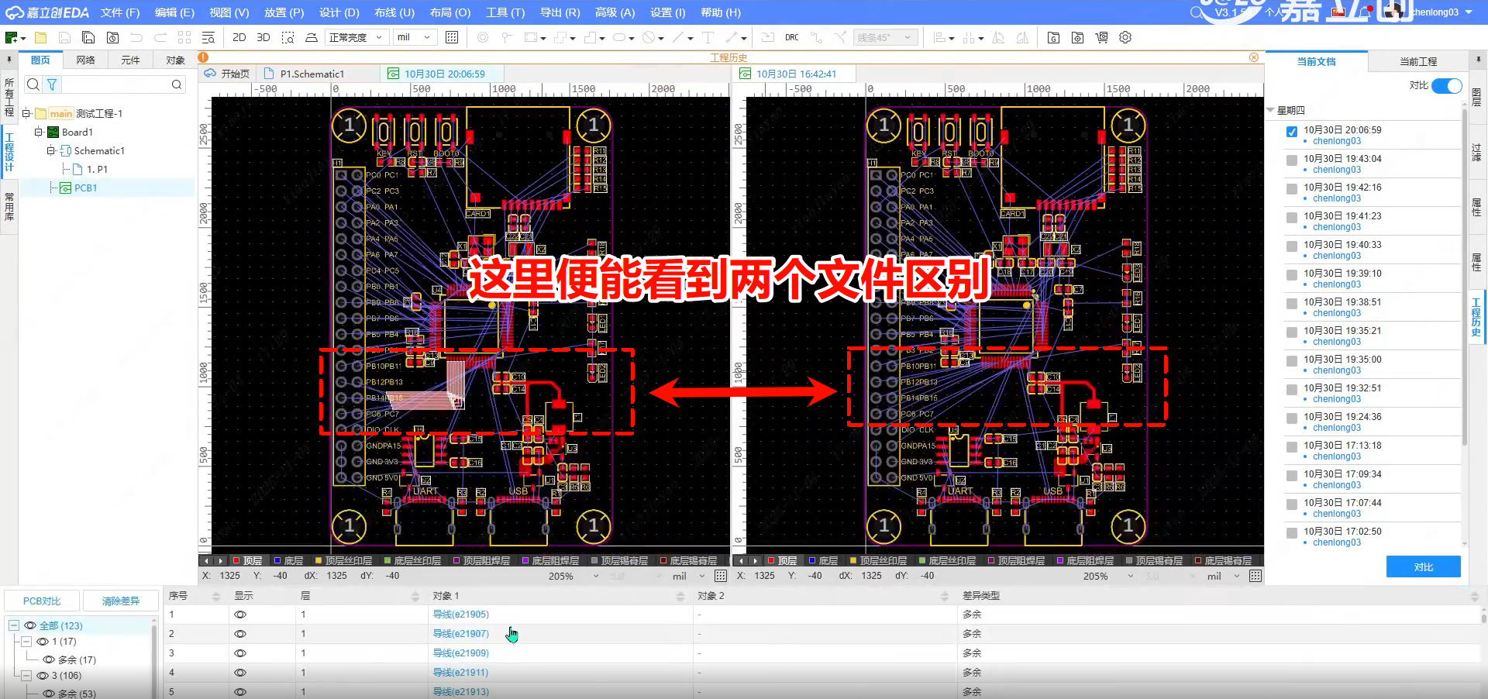
Task: Click the find and search list icon
Action: (x=208, y=37)
